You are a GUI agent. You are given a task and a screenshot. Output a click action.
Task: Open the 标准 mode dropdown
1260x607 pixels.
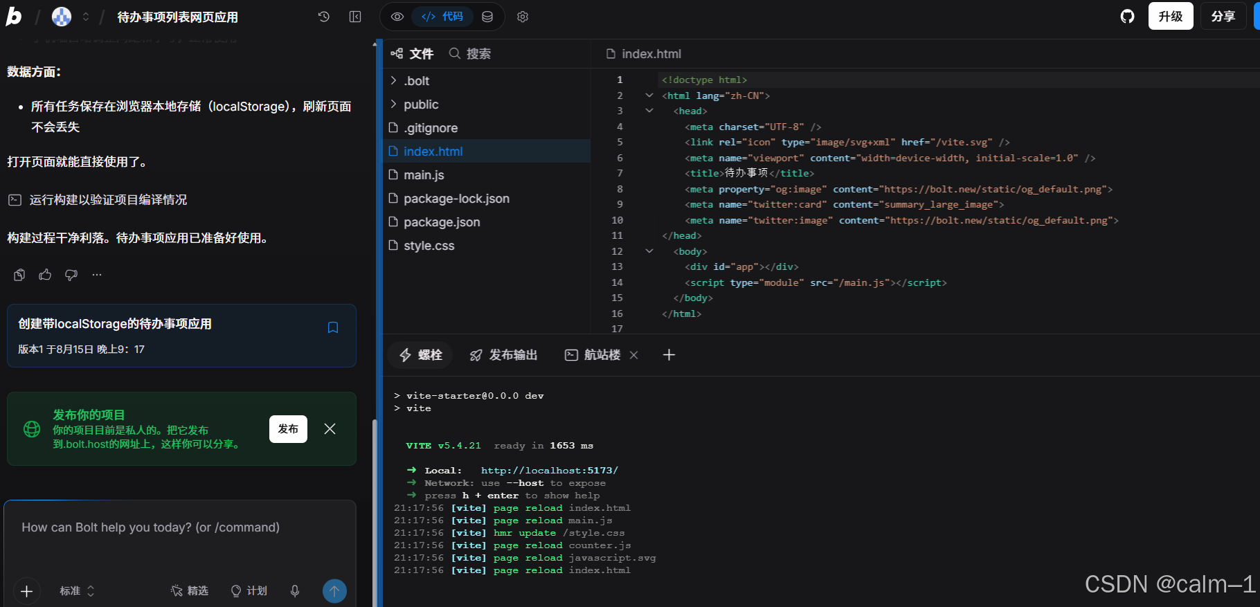click(x=77, y=591)
